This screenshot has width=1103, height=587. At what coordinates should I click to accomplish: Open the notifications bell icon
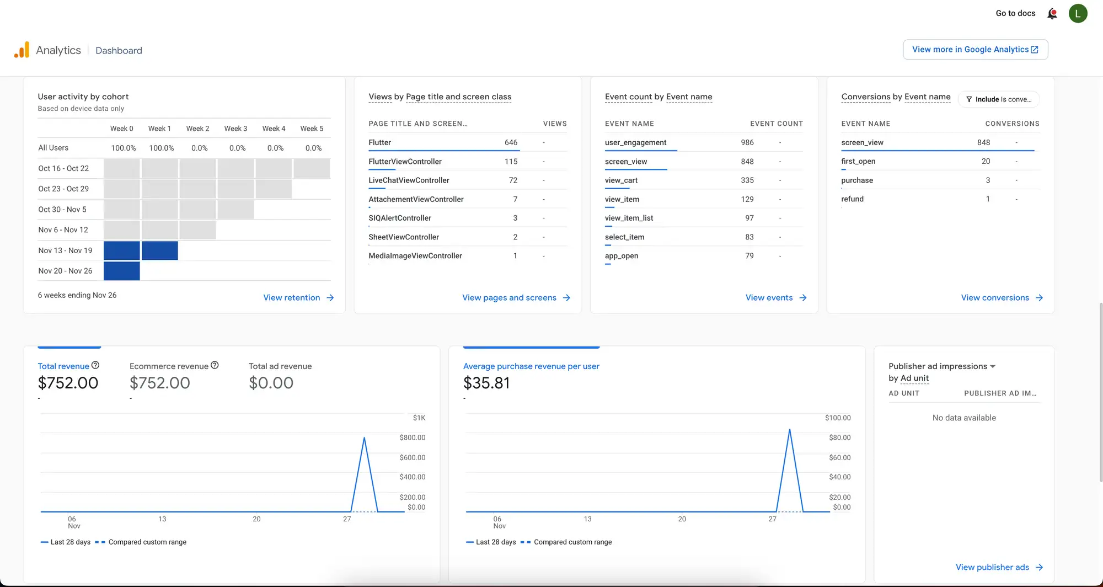click(1052, 14)
